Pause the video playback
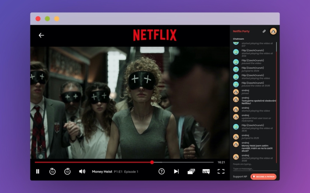 (37, 172)
